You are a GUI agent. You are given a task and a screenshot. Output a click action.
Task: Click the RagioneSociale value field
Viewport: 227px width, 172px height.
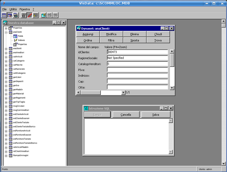click(137, 58)
